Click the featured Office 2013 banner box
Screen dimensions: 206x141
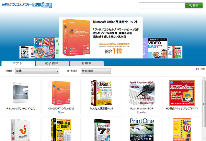(x=76, y=38)
